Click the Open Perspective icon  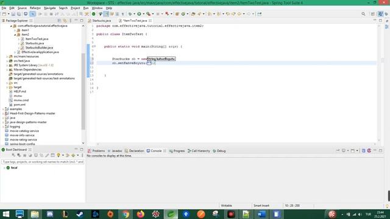click(373, 14)
